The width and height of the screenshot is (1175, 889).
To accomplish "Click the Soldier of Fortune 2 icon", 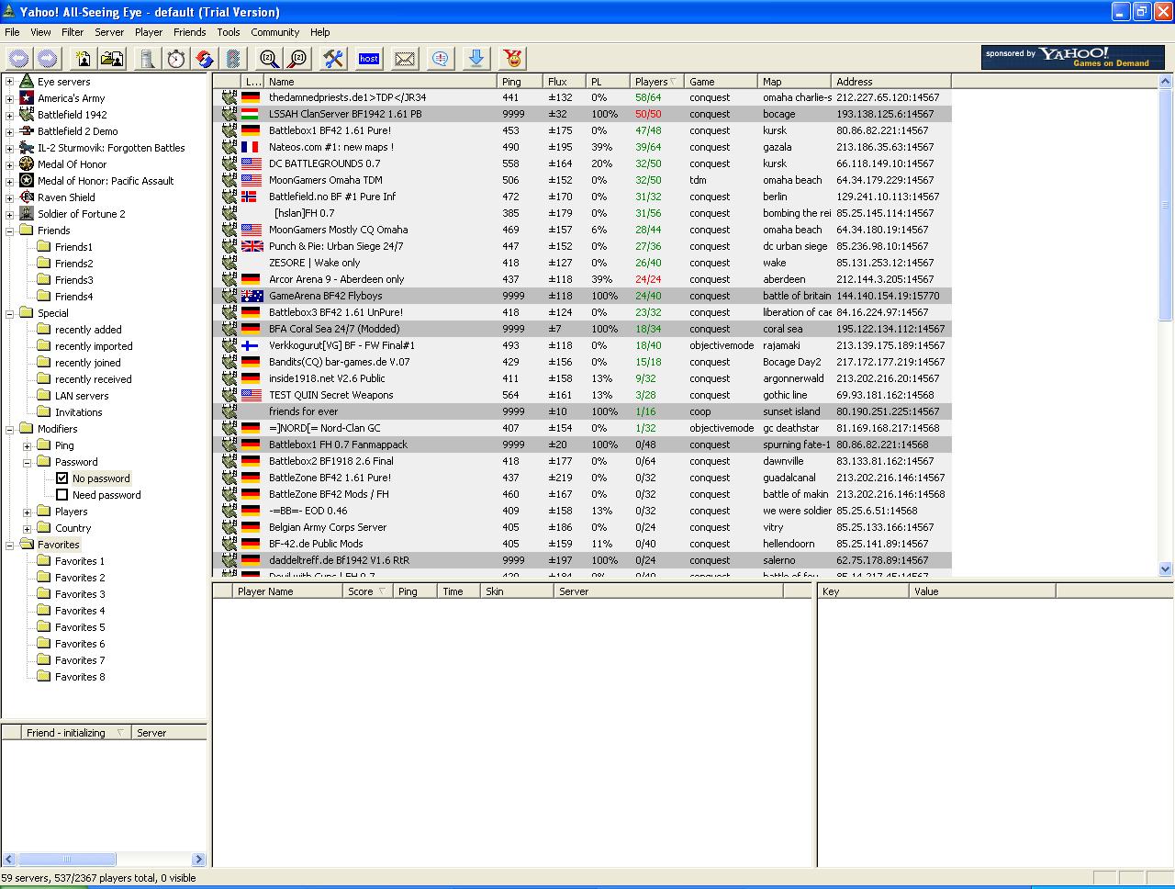I will point(27,214).
